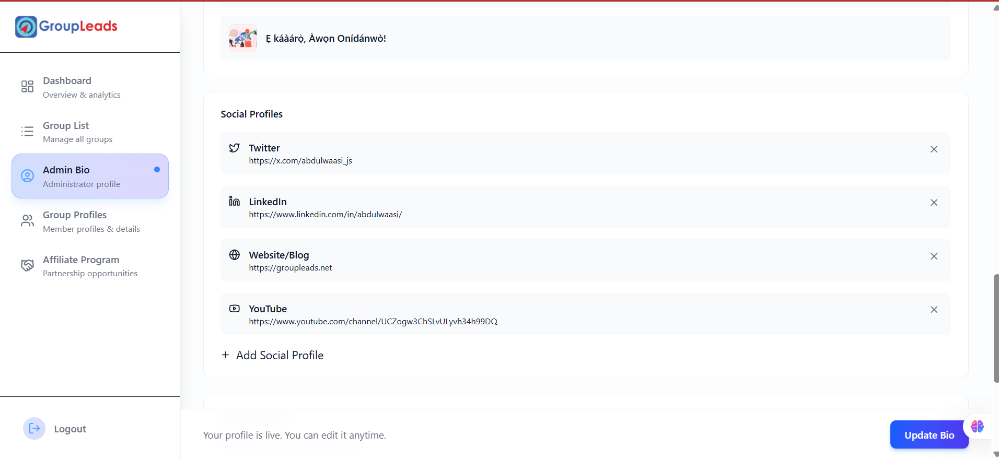Open the Twitter URL x.com/abdulwaasi_js

300,161
